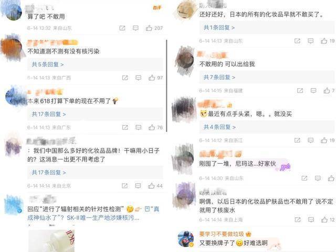Open avatar of 又要换牌子了 commenter
The width and height of the screenshot is (336, 252).
tap(185, 239)
